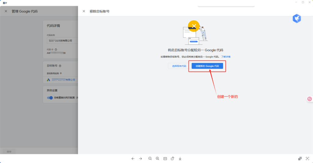Zoom out using the minus magnifier icon
Viewport: 313px width, 163px height.
(150, 159)
